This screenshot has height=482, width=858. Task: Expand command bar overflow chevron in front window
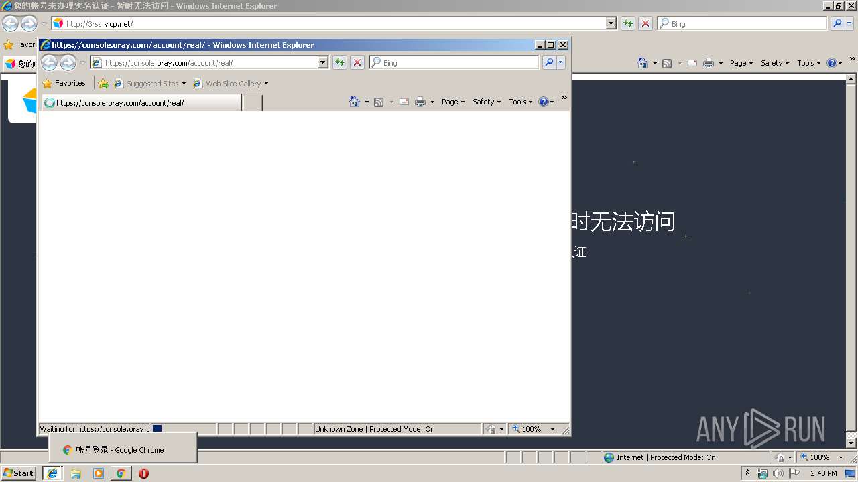(564, 98)
